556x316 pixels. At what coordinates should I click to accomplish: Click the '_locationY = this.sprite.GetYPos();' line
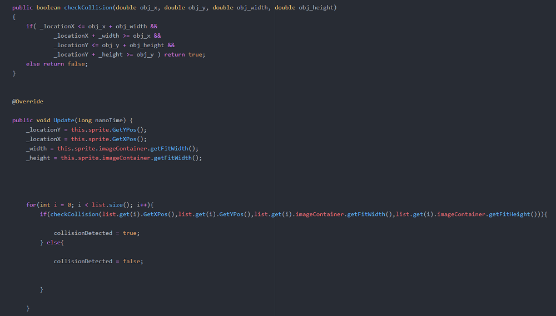86,129
